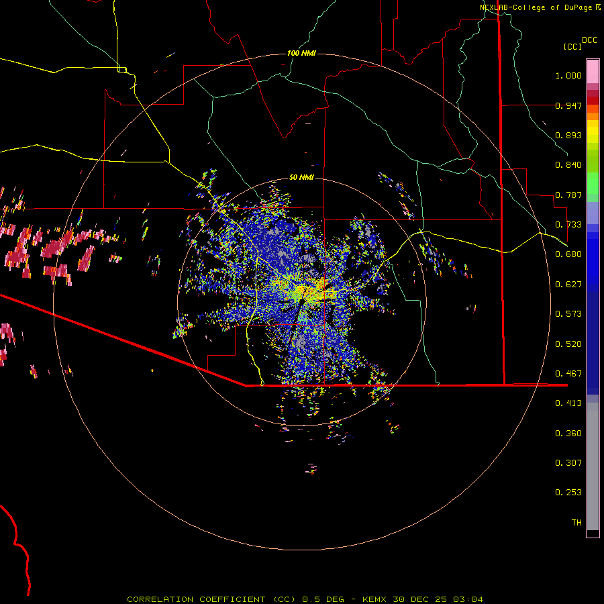Click the NEXLAB-College of DuPage label
Image resolution: width=604 pixels, height=604 pixels.
coord(536,7)
